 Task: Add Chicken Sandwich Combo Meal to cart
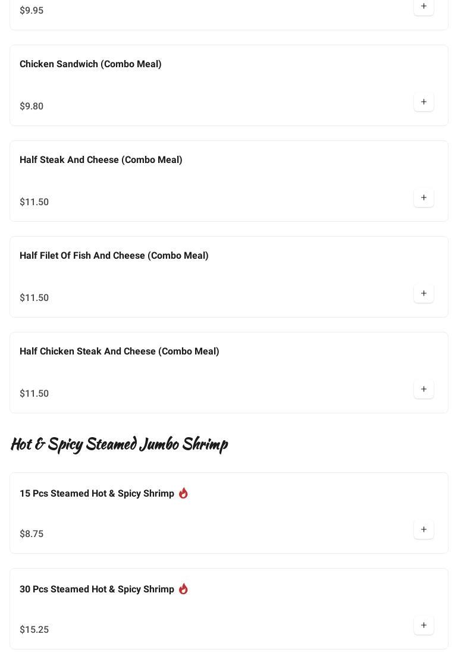coord(424,102)
